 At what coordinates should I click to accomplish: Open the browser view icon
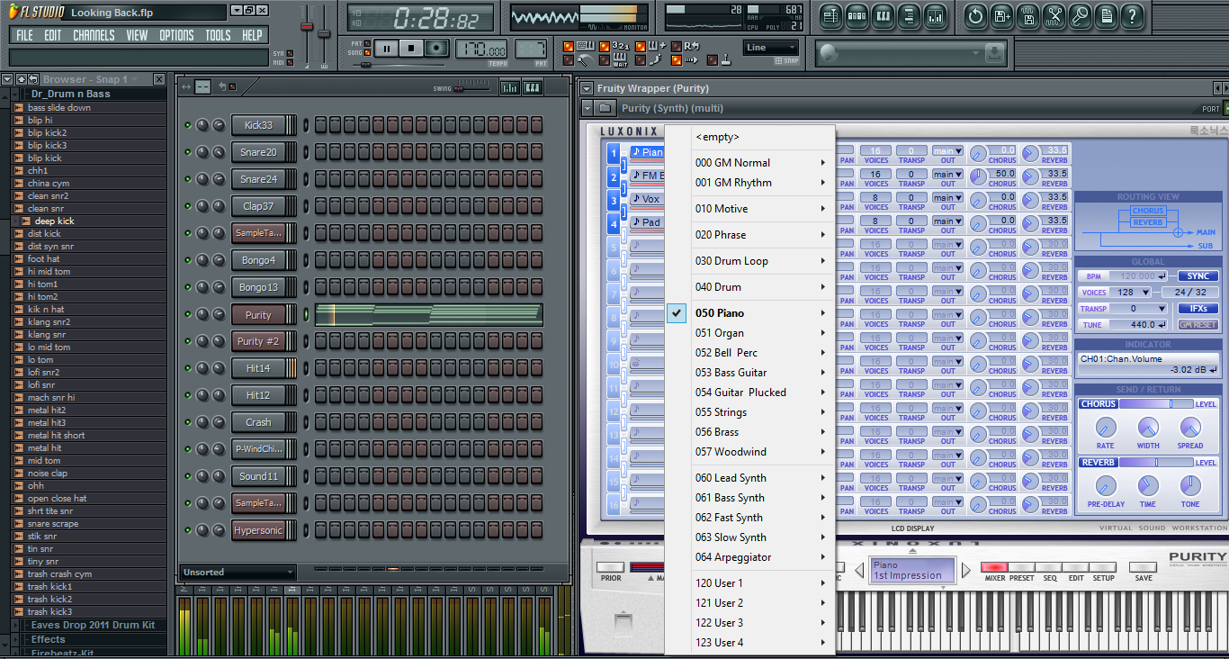910,15
